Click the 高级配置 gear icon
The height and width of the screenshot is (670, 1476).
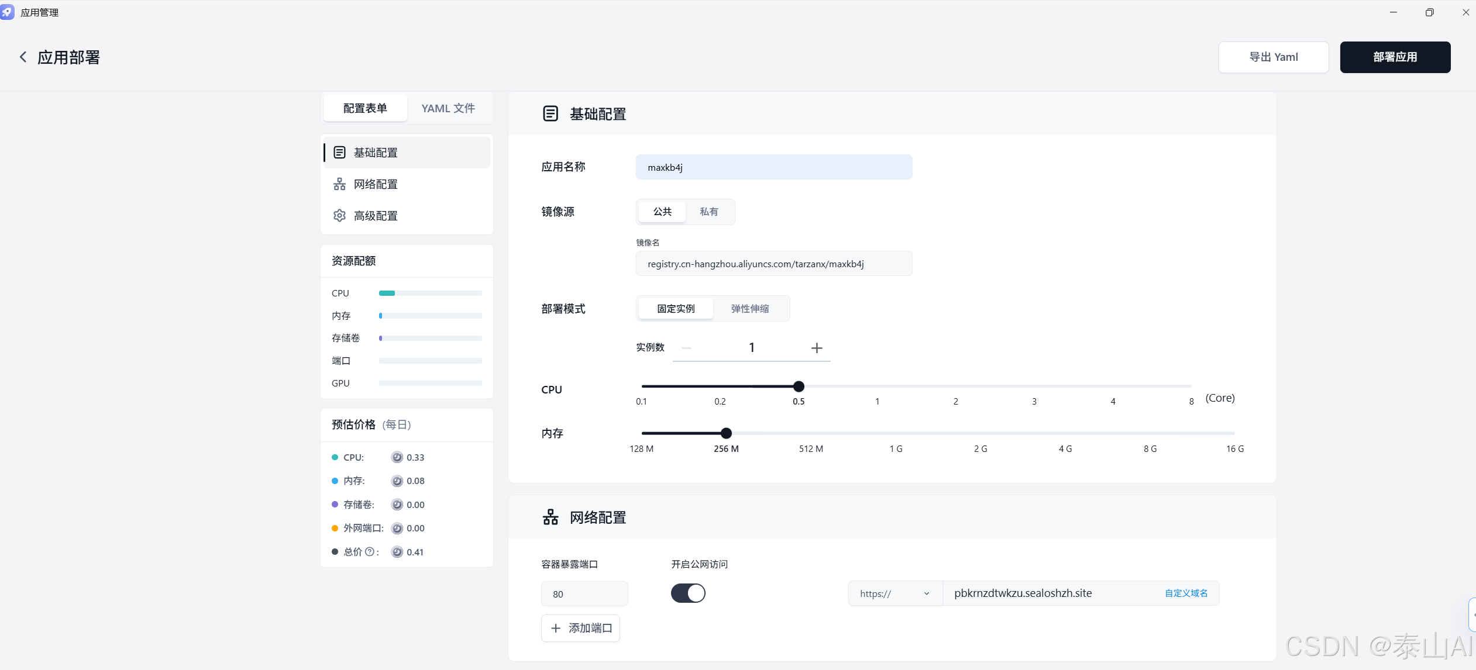click(339, 216)
